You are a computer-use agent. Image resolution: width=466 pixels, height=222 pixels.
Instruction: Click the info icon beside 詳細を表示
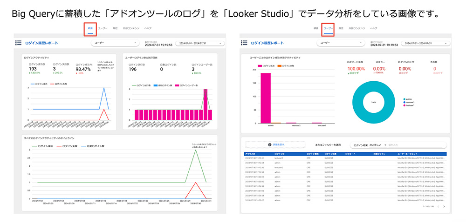tap(270, 145)
